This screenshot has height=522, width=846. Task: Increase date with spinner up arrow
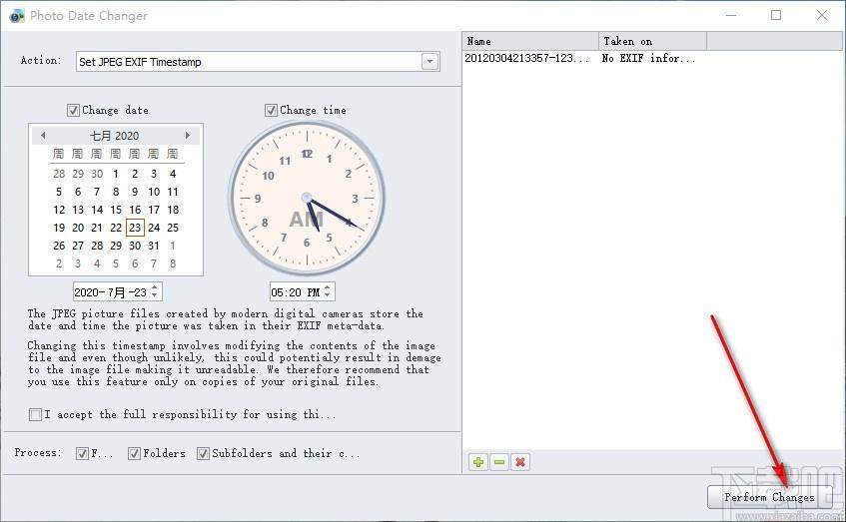pyautogui.click(x=155, y=288)
